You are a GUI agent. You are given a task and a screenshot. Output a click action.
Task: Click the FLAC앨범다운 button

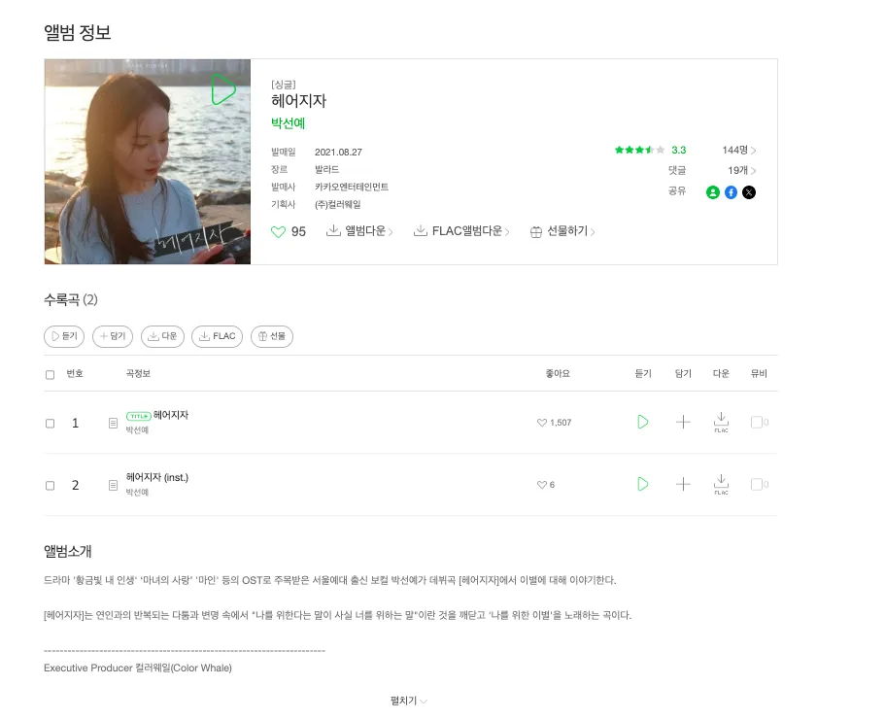point(461,231)
